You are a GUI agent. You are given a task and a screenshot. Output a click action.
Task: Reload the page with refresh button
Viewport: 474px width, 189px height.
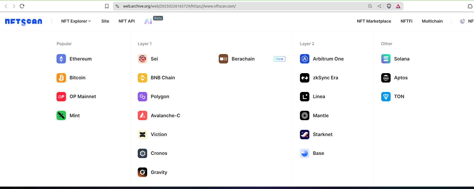pyautogui.click(x=22, y=6)
